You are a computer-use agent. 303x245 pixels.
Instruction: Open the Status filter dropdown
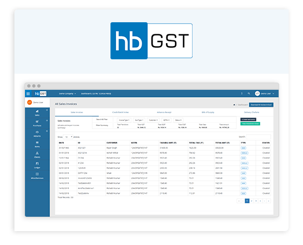pyautogui.click(x=178, y=120)
